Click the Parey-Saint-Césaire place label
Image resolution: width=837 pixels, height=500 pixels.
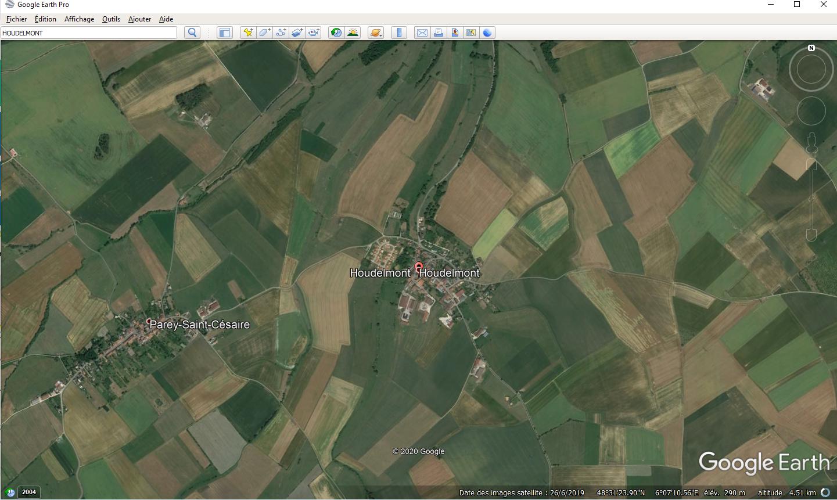[x=200, y=325]
